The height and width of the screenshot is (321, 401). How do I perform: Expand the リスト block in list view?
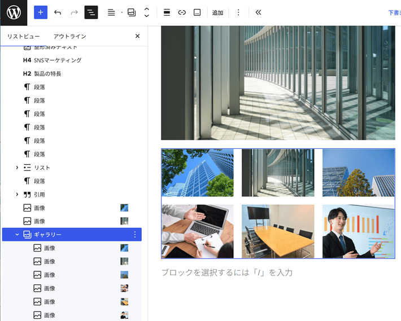click(17, 168)
